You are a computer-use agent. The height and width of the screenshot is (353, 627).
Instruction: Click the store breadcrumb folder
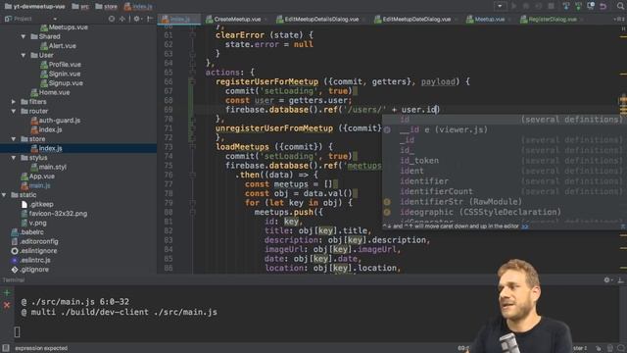tap(107, 6)
